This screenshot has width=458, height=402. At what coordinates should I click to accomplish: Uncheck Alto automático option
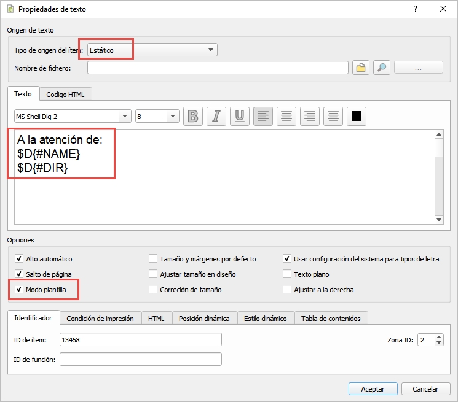click(19, 259)
